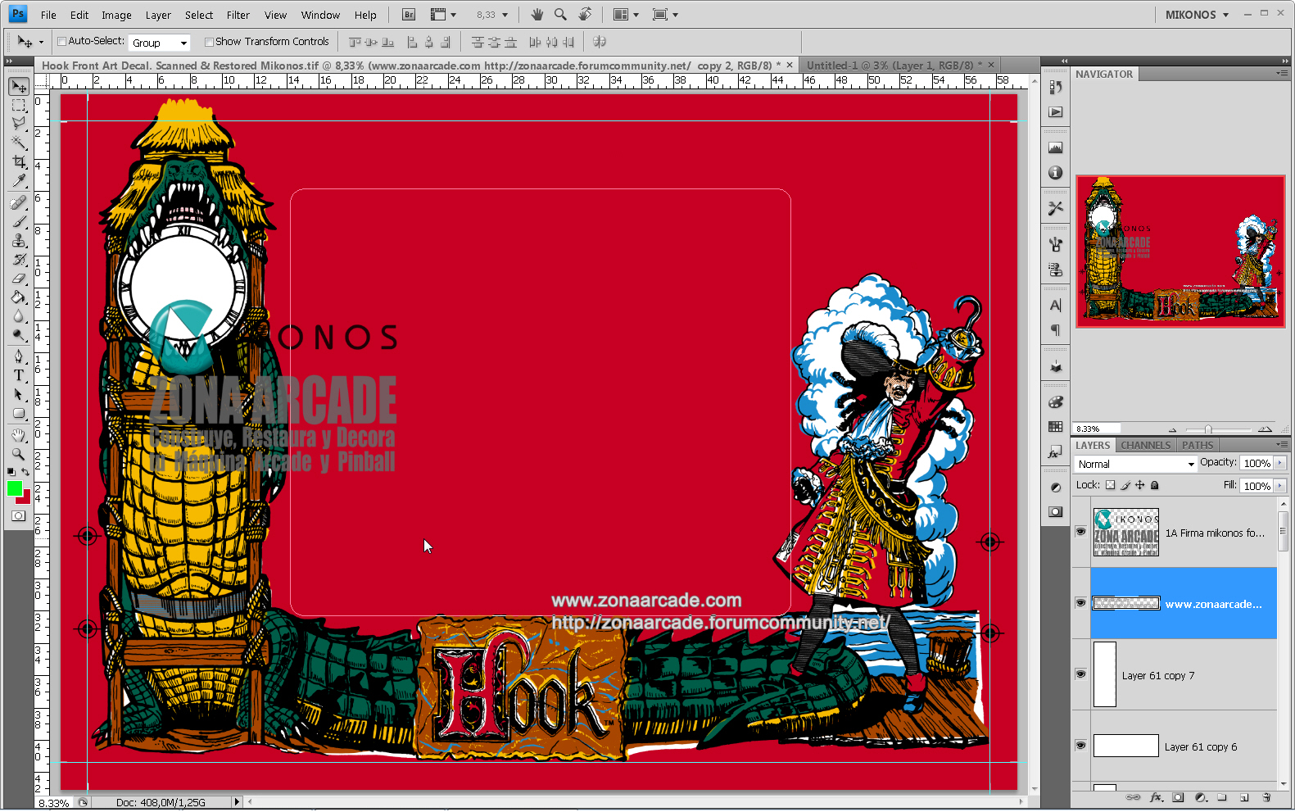Hide the Layer 61 copy 6 layer

point(1080,746)
